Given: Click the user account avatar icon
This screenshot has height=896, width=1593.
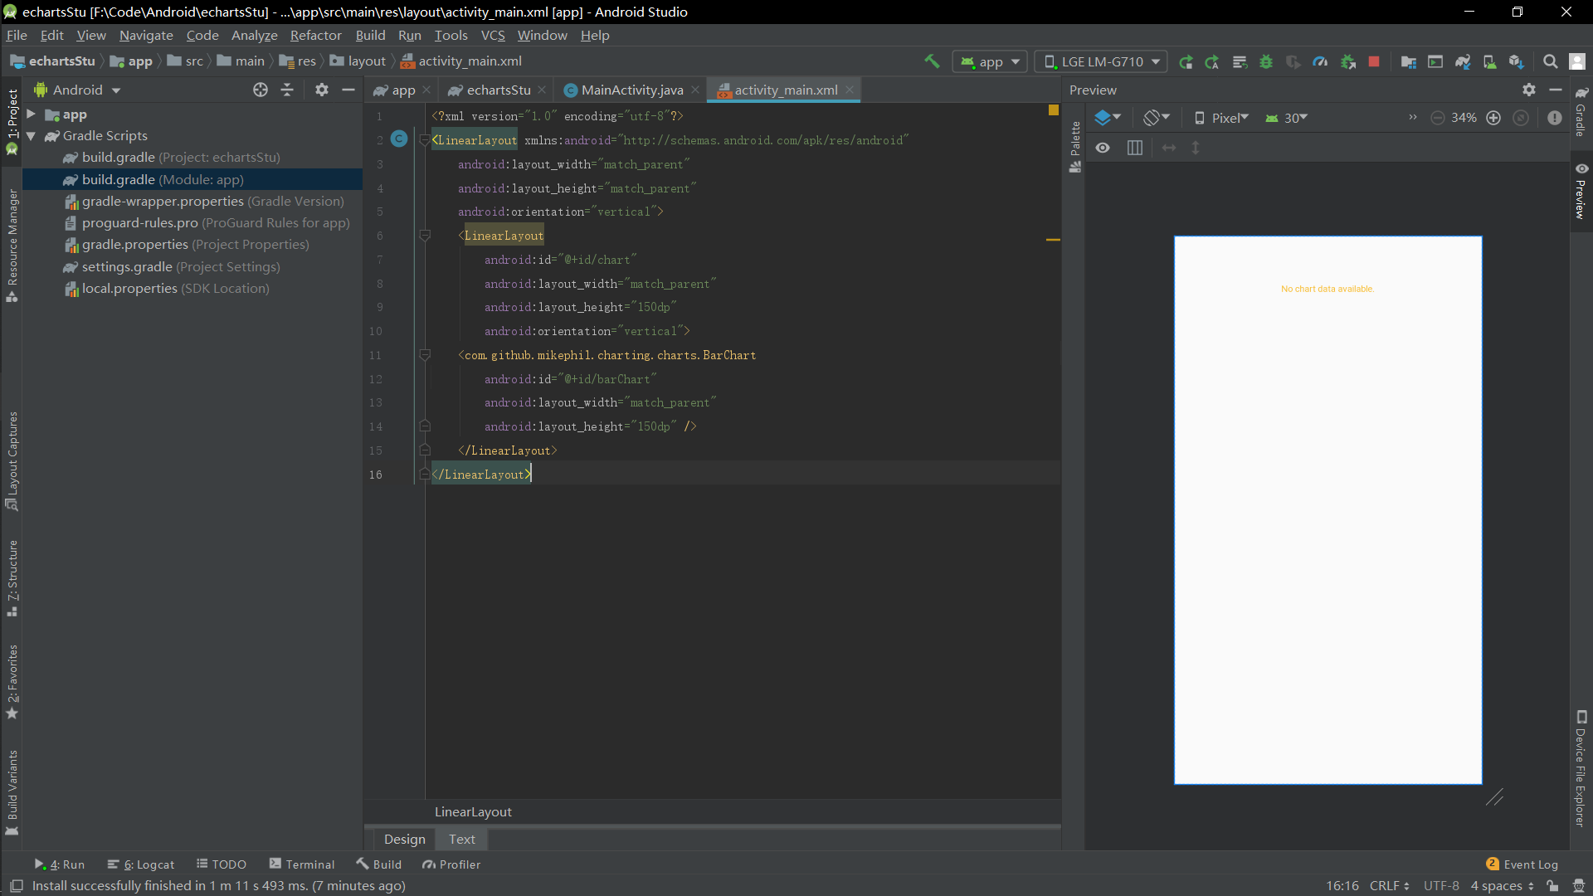Looking at the screenshot, I should [1578, 61].
